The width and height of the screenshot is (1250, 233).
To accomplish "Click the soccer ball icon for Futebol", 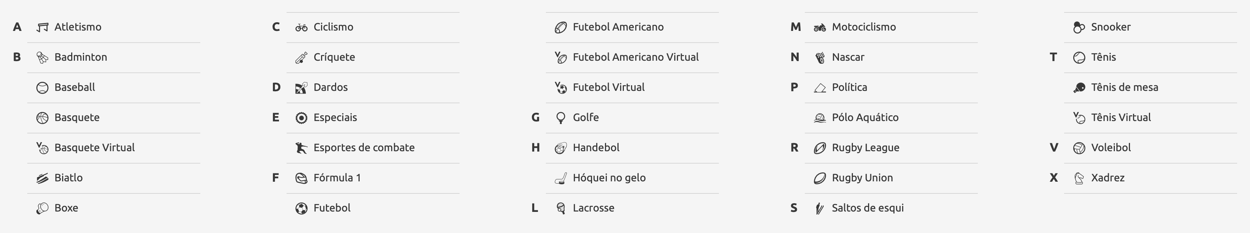I will point(301,208).
